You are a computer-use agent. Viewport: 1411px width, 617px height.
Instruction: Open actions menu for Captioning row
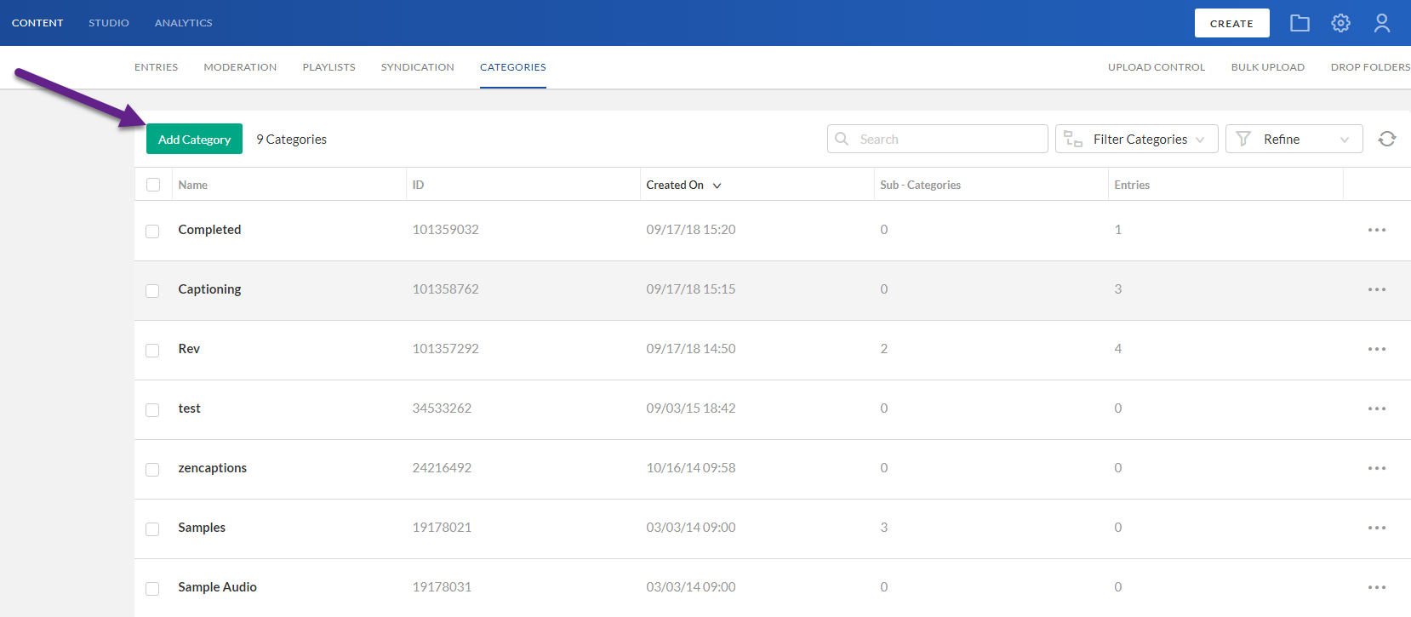coord(1377,289)
